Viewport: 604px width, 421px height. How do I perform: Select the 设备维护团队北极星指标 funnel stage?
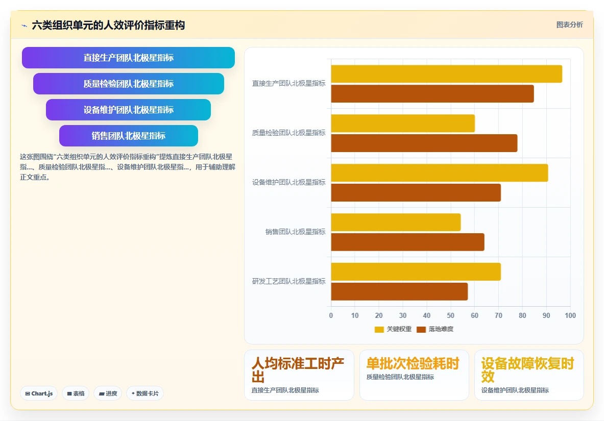click(128, 110)
